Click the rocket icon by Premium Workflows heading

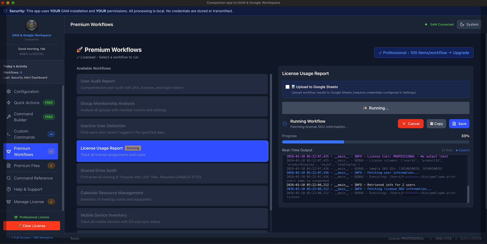pos(79,50)
